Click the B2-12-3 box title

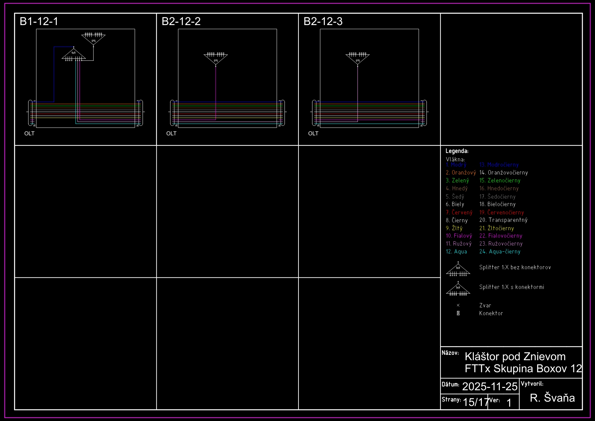tap(323, 21)
